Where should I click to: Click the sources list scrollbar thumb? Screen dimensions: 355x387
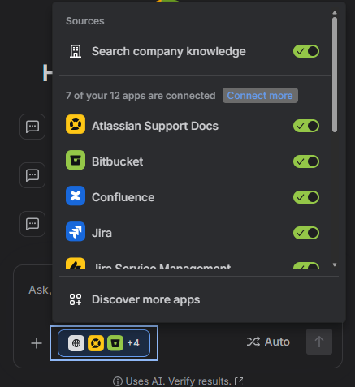335,75
